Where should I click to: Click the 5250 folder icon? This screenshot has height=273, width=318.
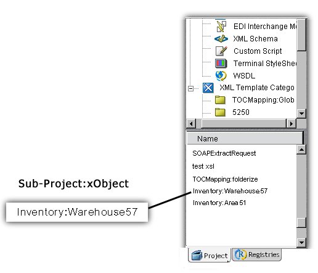point(220,112)
